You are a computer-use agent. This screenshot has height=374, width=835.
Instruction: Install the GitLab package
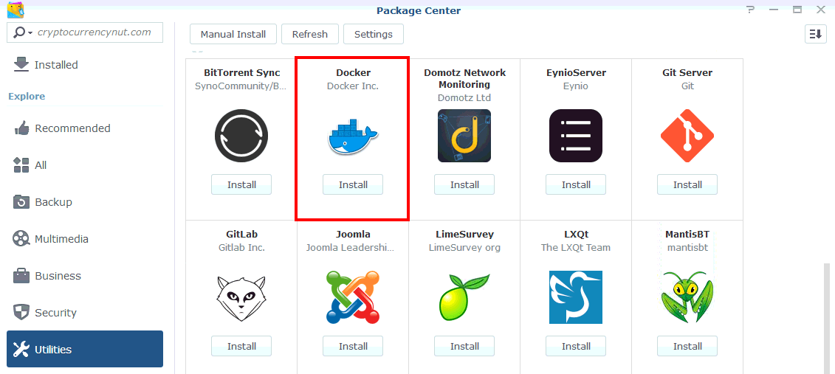tap(241, 346)
